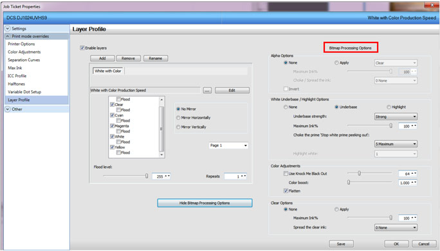The width and height of the screenshot is (440, 251).
Task: Open Color Adjustments page
Action: [x=24, y=52]
